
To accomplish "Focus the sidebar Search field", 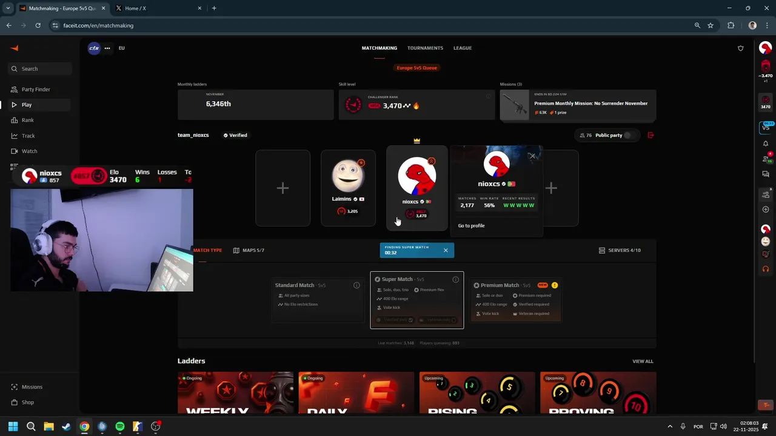I will tap(40, 68).
